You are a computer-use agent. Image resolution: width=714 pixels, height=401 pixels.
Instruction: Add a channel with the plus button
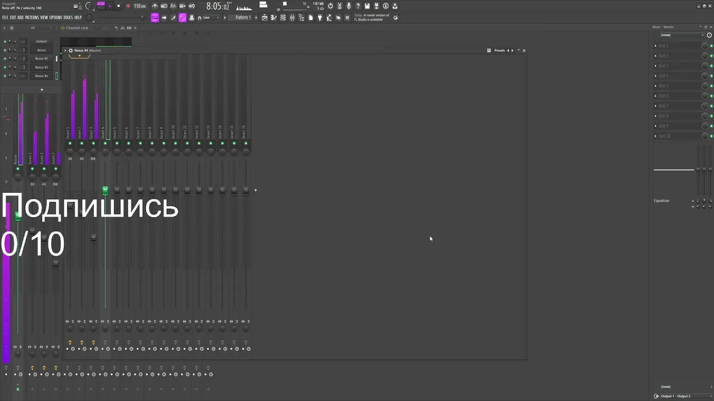[42, 90]
